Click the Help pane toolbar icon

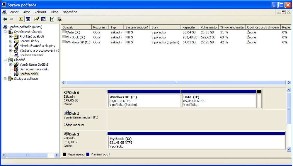pyautogui.click(x=43, y=19)
